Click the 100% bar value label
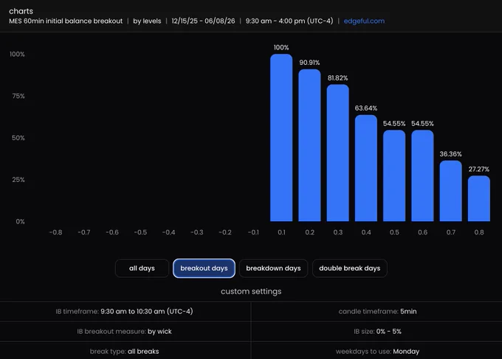The width and height of the screenshot is (502, 359). pos(281,48)
